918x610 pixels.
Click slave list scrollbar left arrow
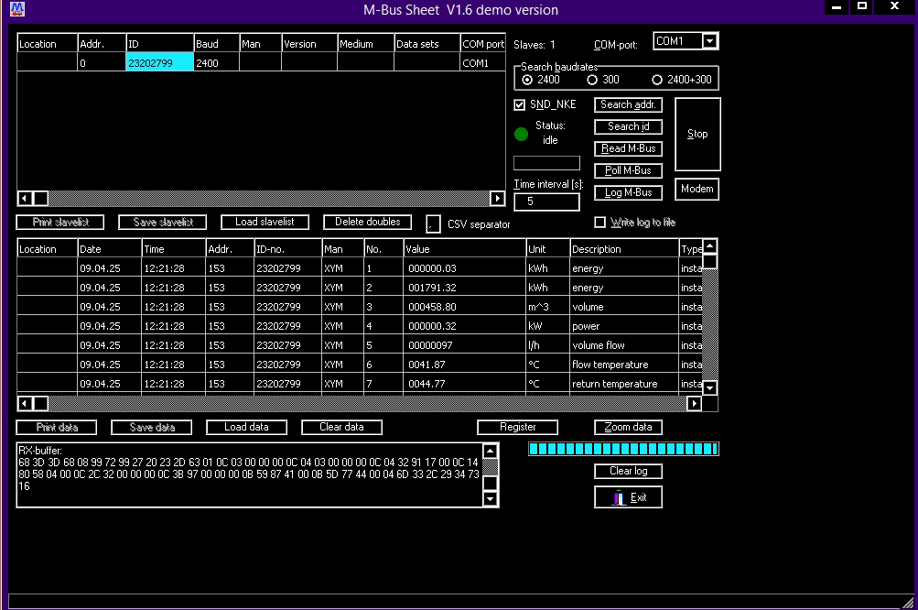point(25,198)
